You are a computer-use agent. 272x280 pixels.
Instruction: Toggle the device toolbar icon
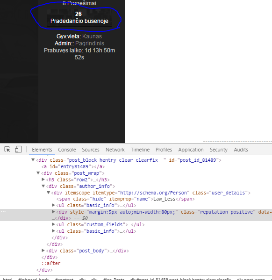click(18, 149)
